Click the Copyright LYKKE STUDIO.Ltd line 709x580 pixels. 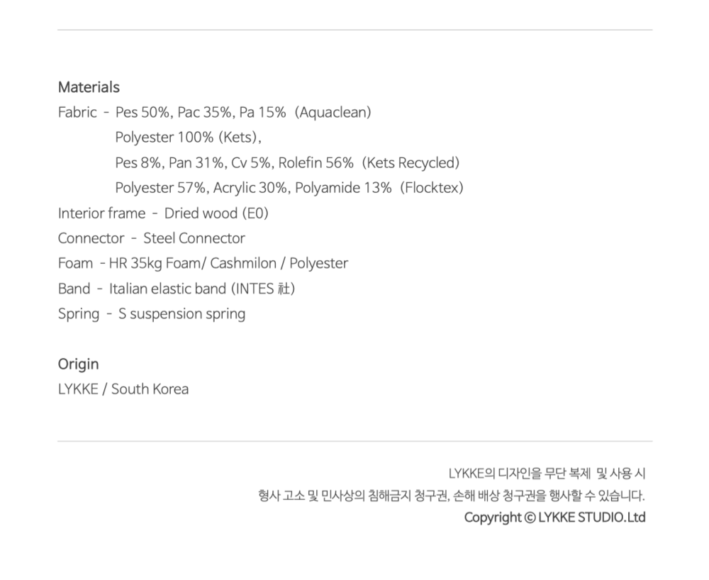click(x=554, y=518)
